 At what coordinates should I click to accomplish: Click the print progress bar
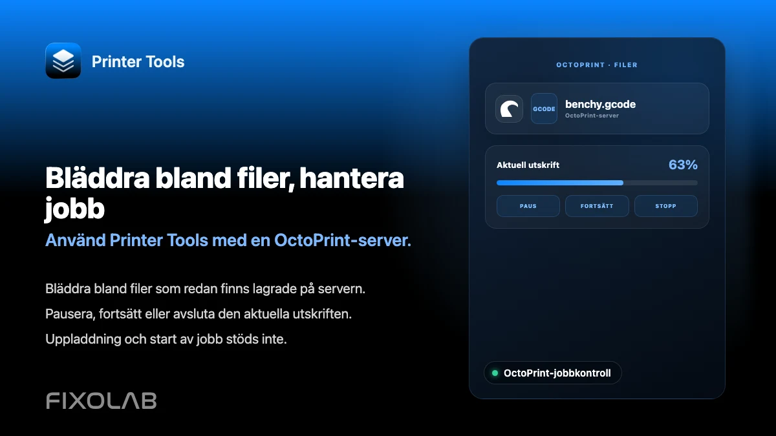(x=597, y=183)
